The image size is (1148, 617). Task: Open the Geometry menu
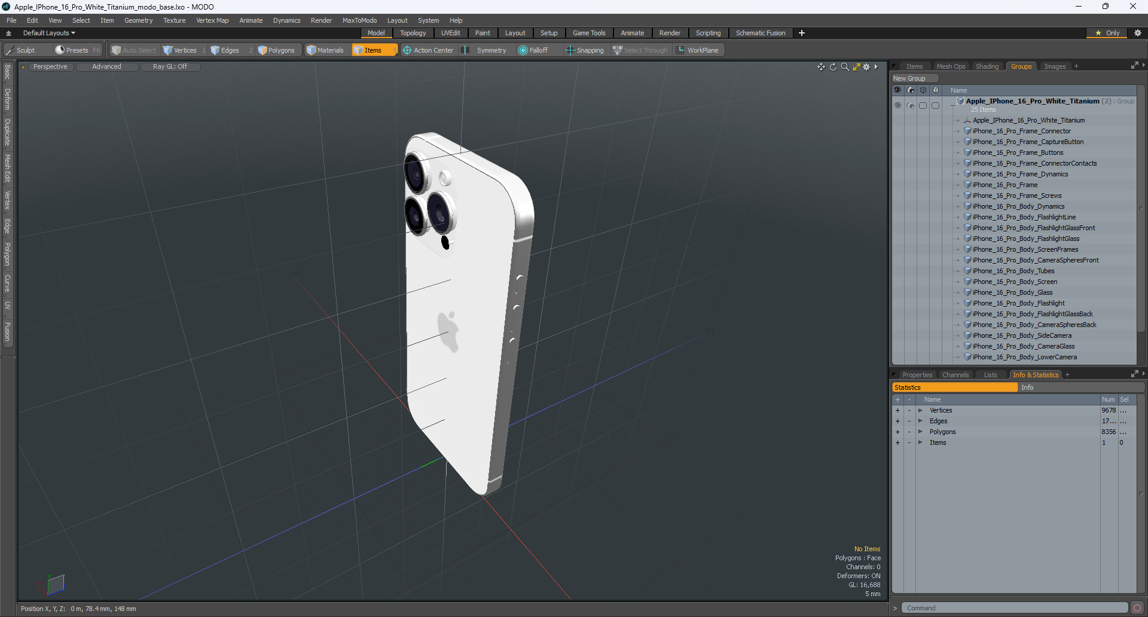(x=138, y=20)
